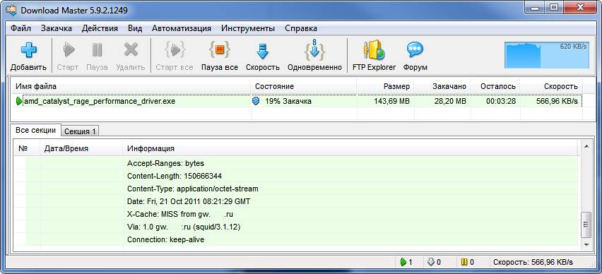The height and width of the screenshot is (274, 602).
Task: Click the log panel scrollbar thumb
Action: pyautogui.click(x=586, y=225)
